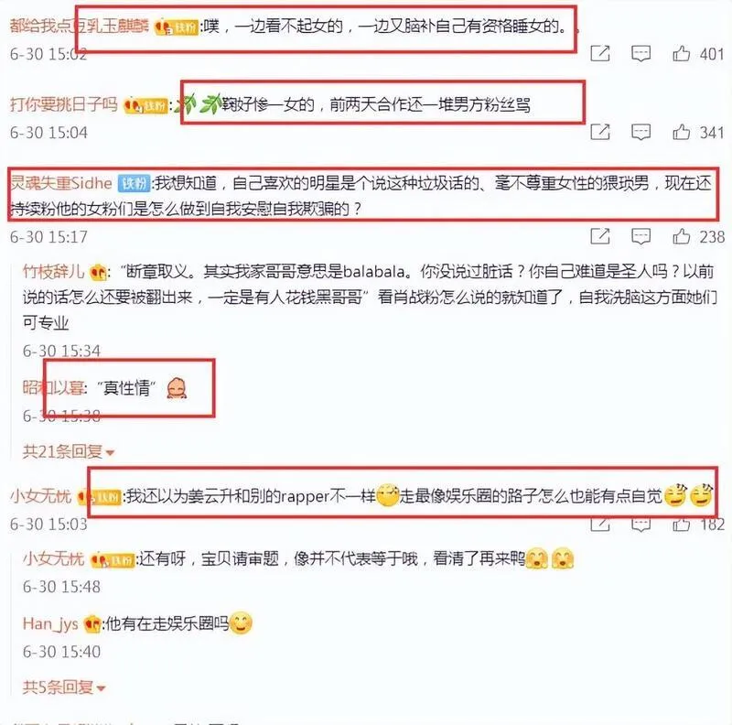Share the 6-30 15:02 comment
Viewport: 732px width, 725px height.
[x=600, y=54]
